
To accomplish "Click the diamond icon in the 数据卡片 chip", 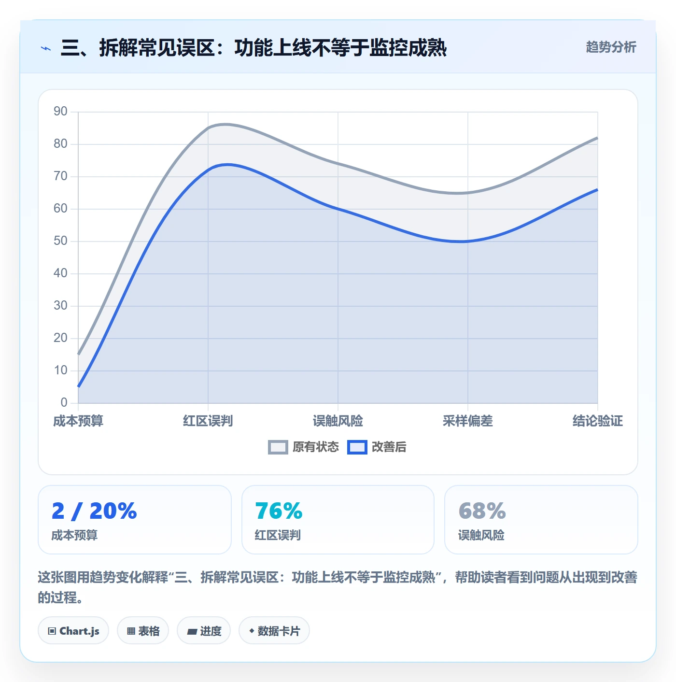I will (x=252, y=631).
